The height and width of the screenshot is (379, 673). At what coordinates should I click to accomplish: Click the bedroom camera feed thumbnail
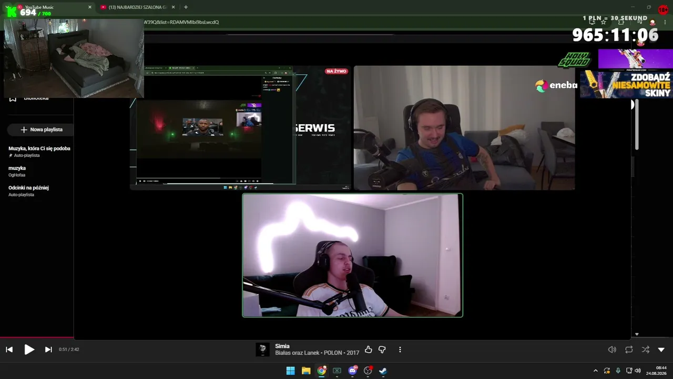[74, 58]
